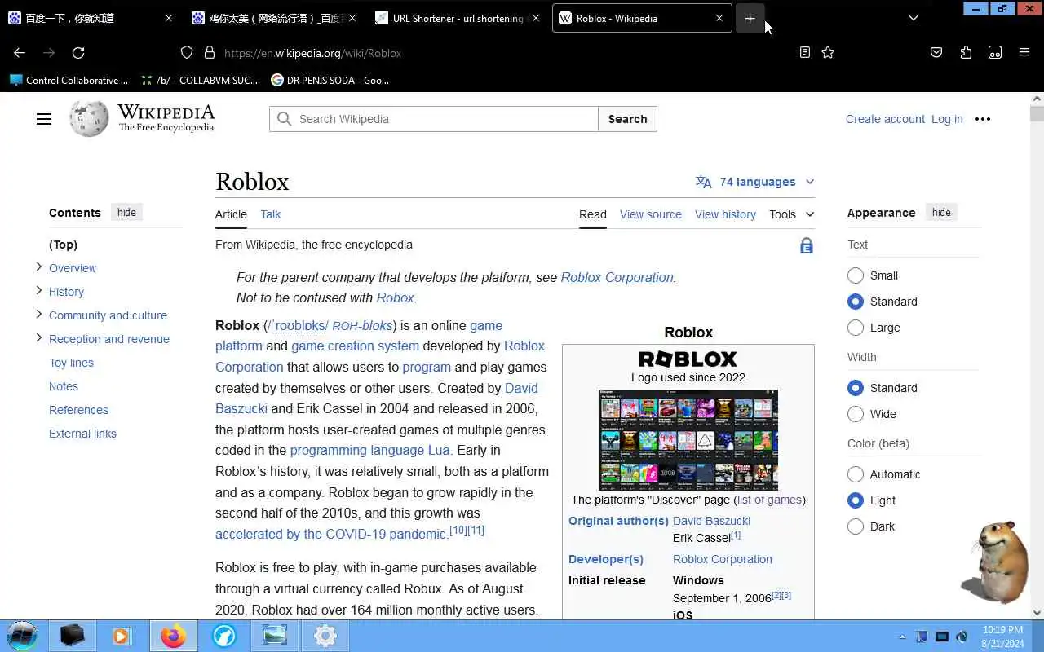Select Automatic color mode

(856, 474)
